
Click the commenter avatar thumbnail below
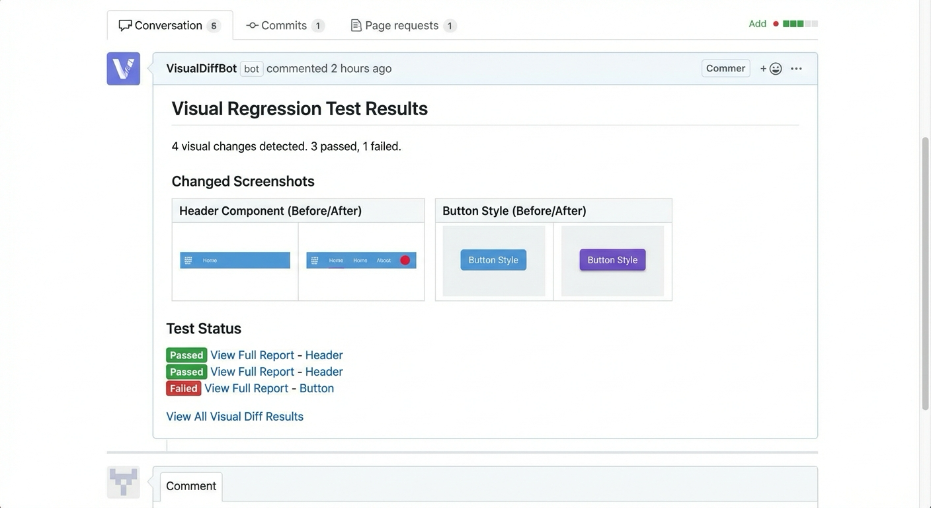coord(123,482)
